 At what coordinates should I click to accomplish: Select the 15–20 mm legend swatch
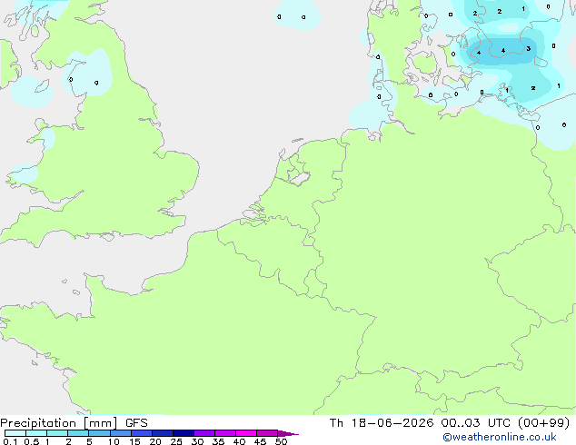142,433
